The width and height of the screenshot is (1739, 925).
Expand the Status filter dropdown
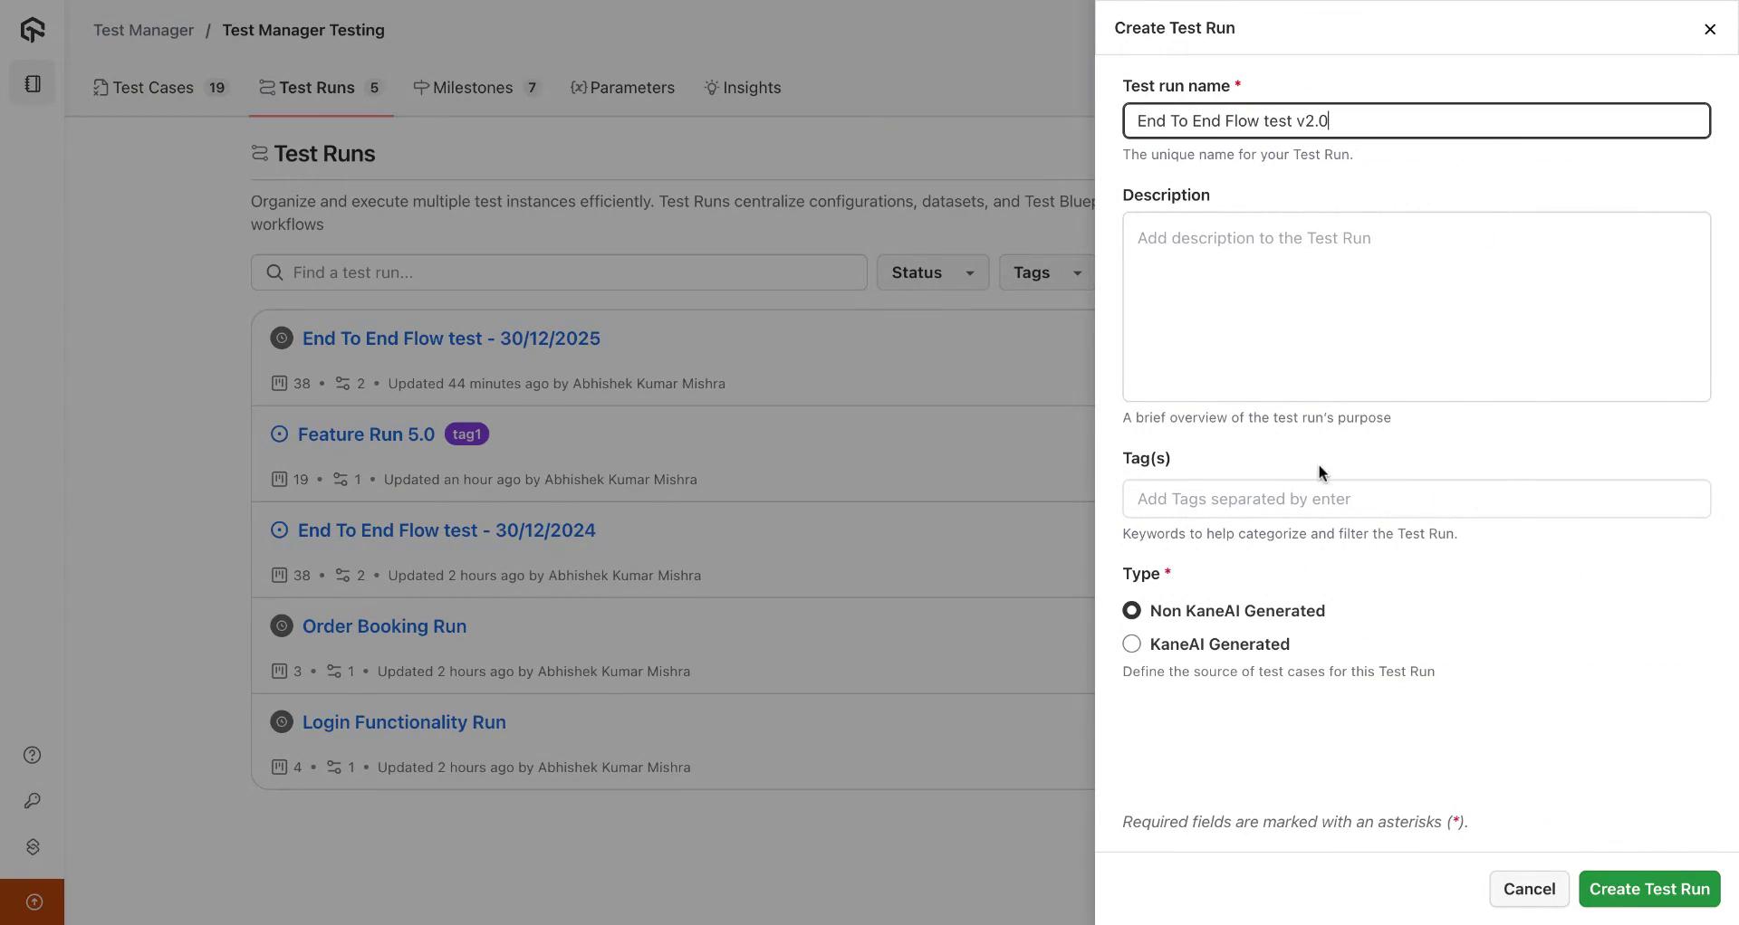(932, 272)
